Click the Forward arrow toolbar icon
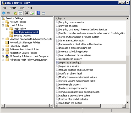Image resolution: width=131 pixels, height=113 pixels. tap(8, 13)
